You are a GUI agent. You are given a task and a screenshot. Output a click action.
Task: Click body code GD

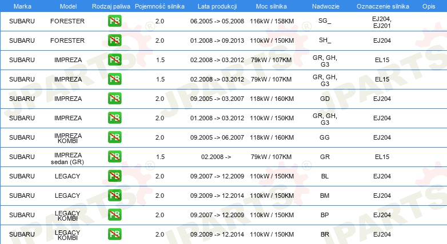pos(325,99)
